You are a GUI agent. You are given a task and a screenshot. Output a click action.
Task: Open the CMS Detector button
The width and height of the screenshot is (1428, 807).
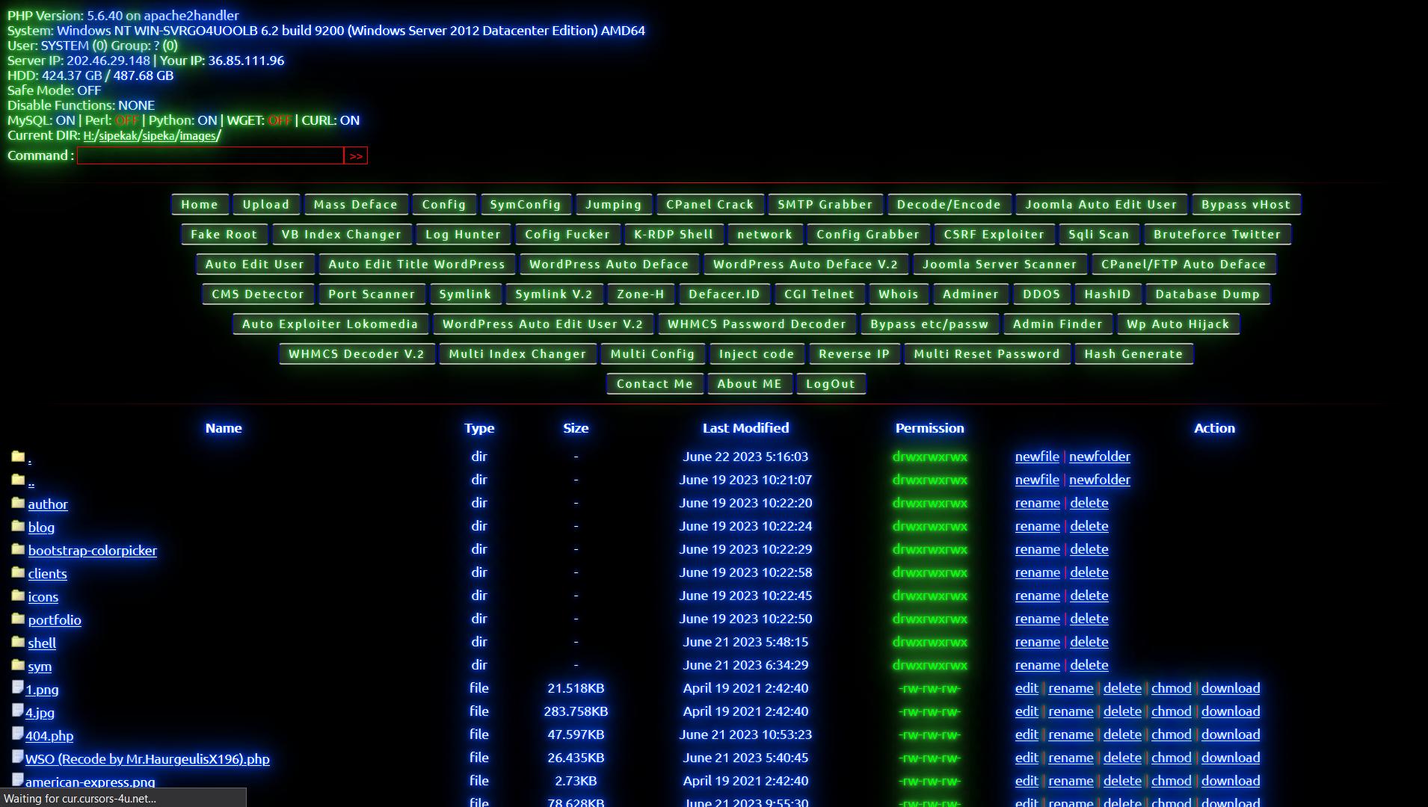pyautogui.click(x=258, y=294)
